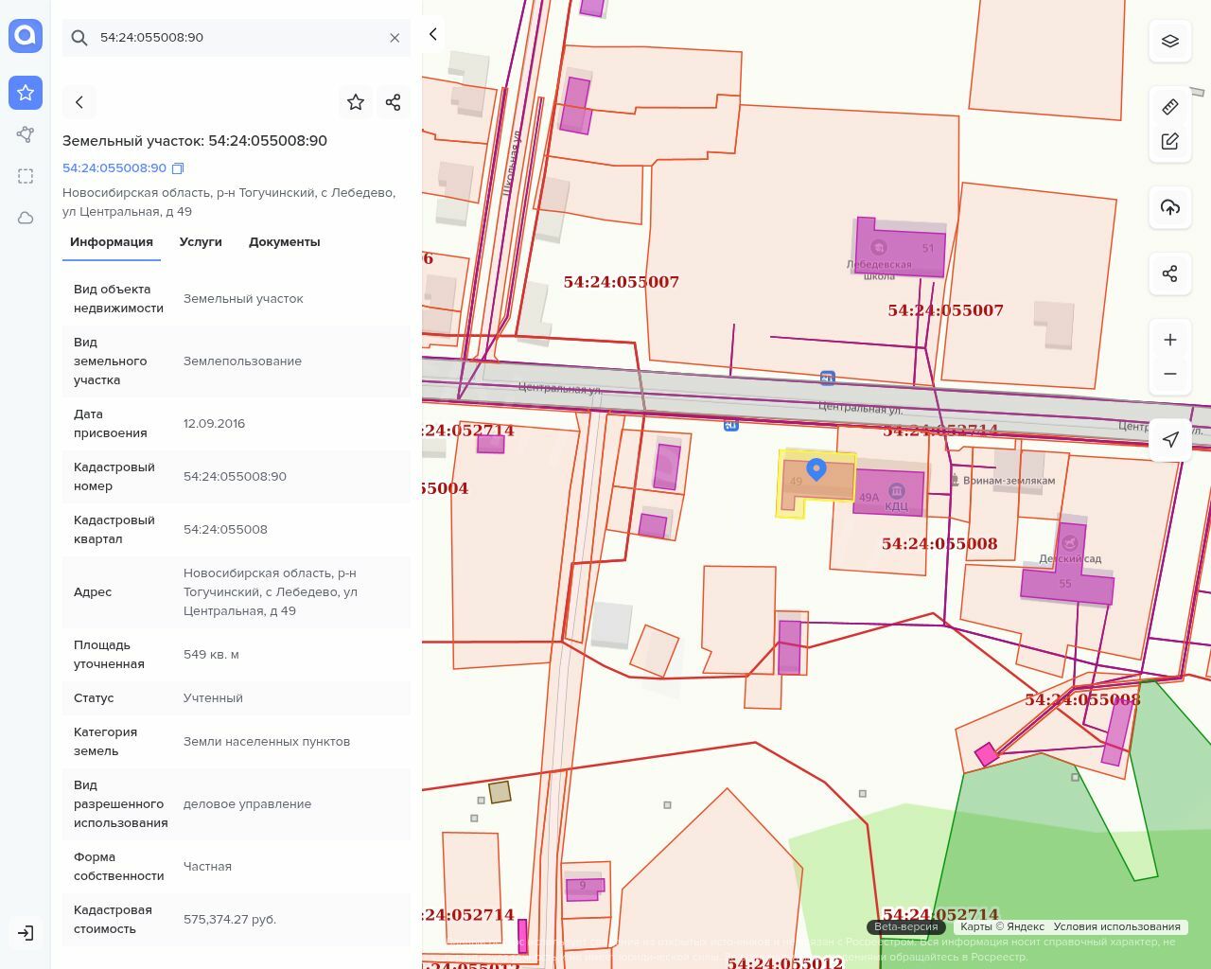Open the map layers panel
The image size is (1211, 969).
(1170, 41)
